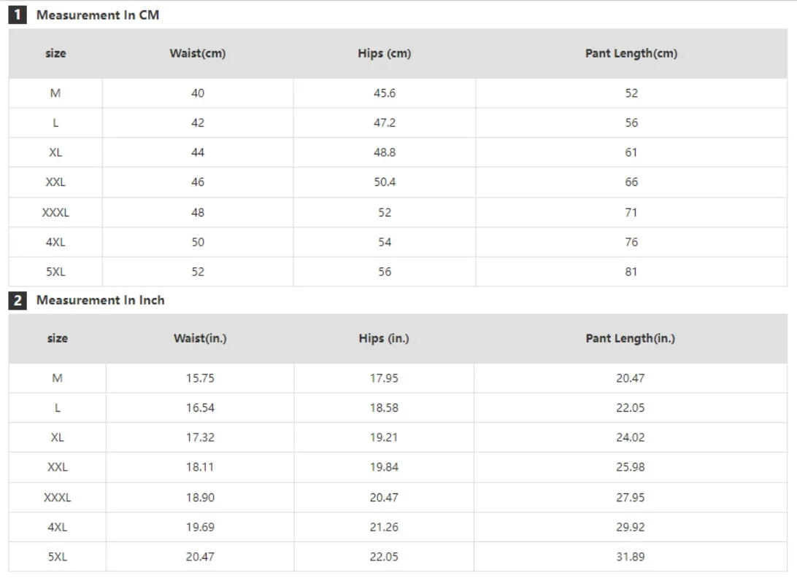Click the 45.6 hips value for size M
Viewport: 797px width, 583px height.
pyautogui.click(x=384, y=93)
